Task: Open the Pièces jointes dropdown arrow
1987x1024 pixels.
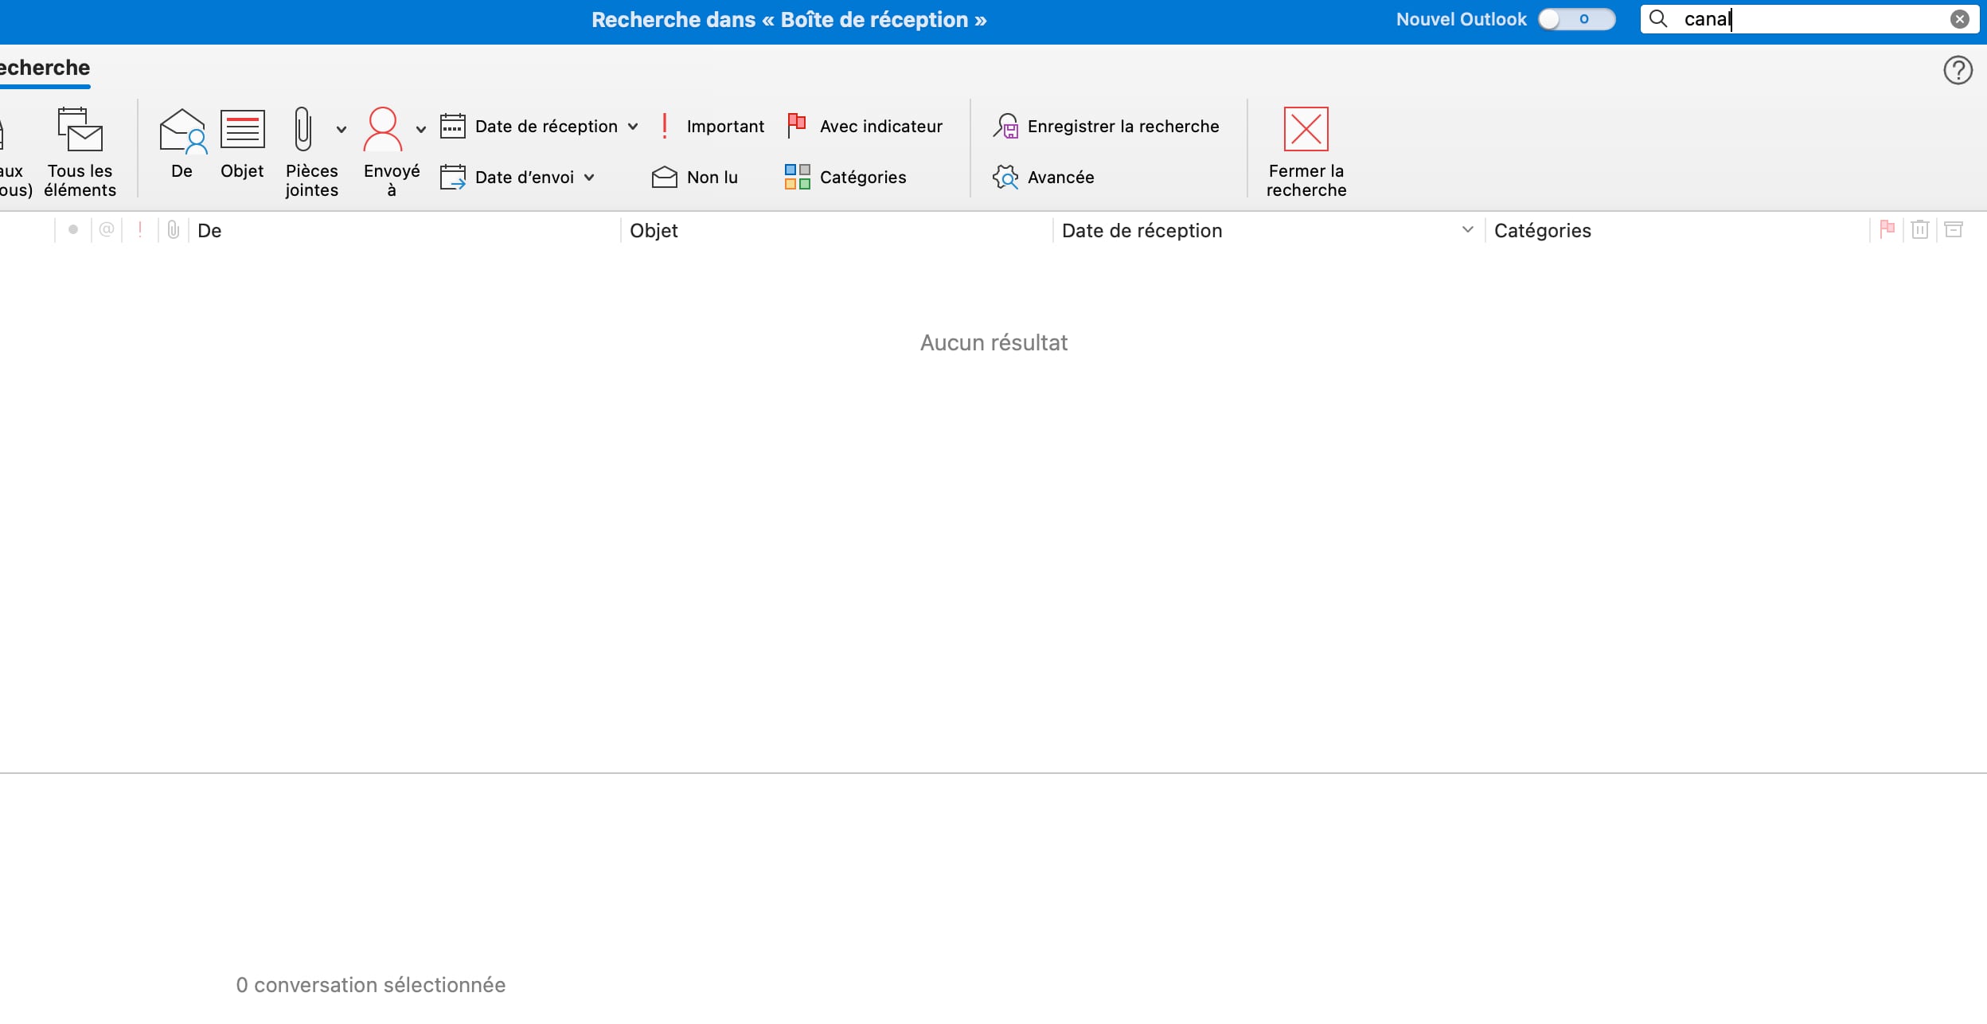Action: tap(342, 129)
